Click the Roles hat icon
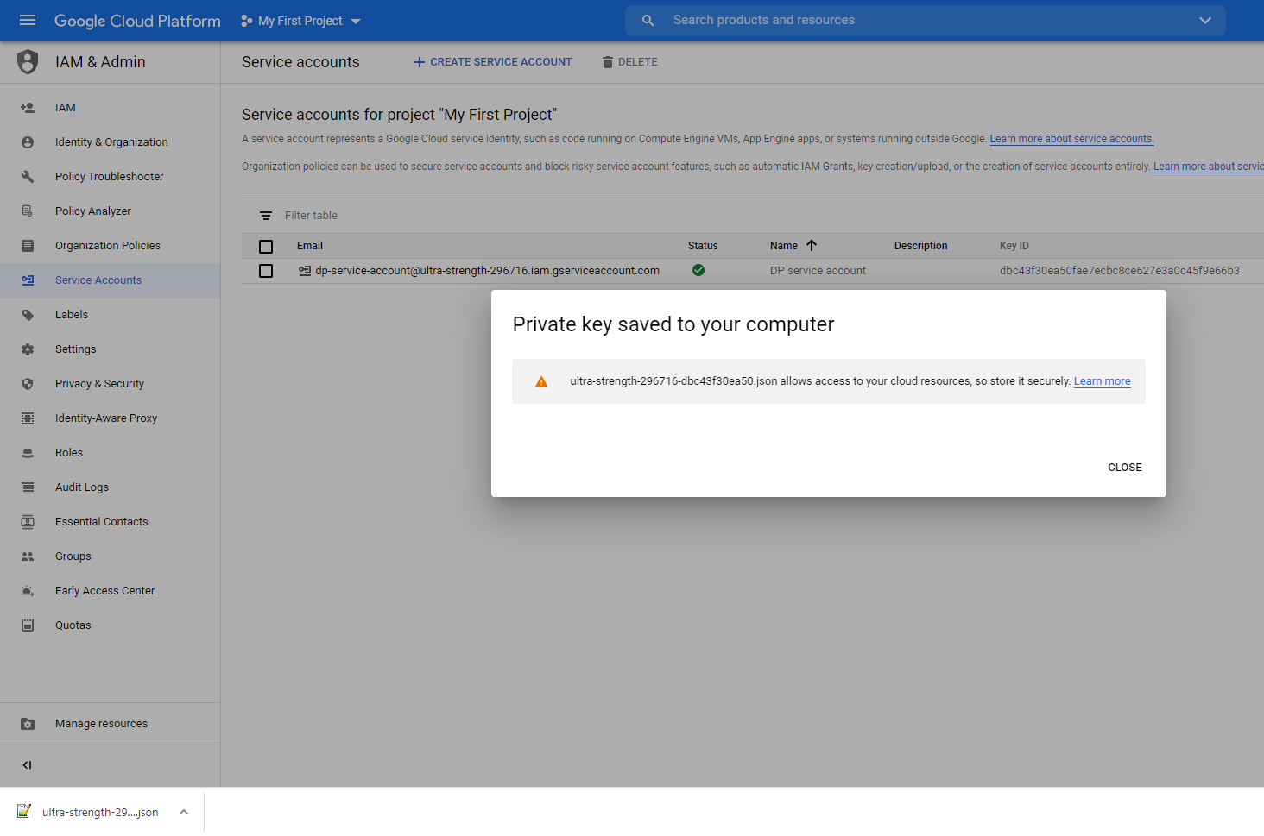 (28, 453)
